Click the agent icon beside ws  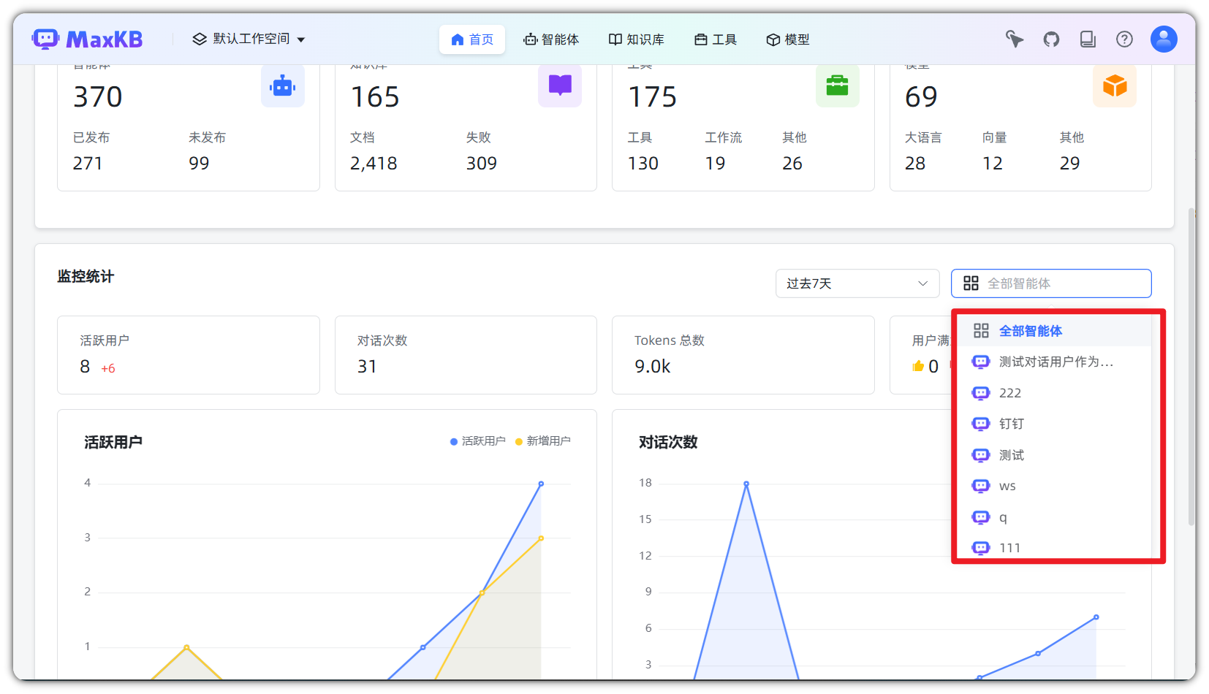tap(980, 486)
